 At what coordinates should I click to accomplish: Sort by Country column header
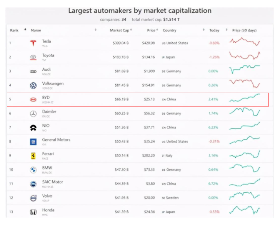pos(169,30)
